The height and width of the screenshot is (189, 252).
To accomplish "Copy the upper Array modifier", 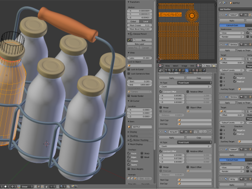I will (199, 78).
